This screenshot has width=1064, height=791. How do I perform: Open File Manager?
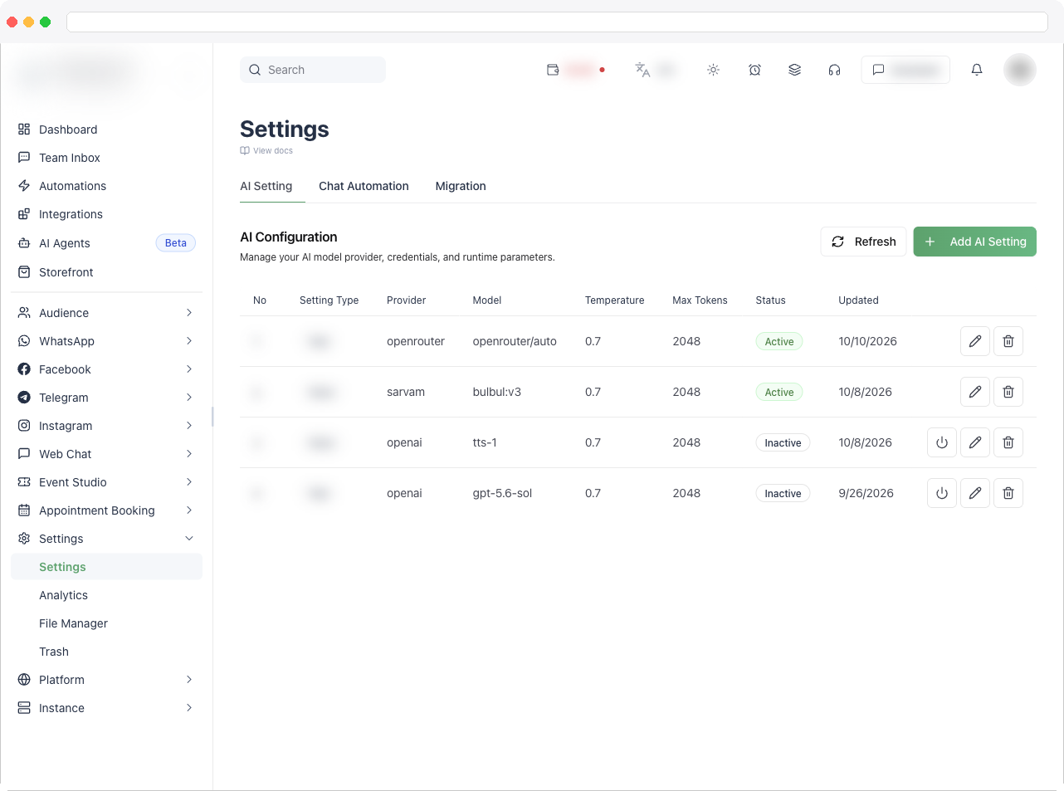click(x=106, y=623)
